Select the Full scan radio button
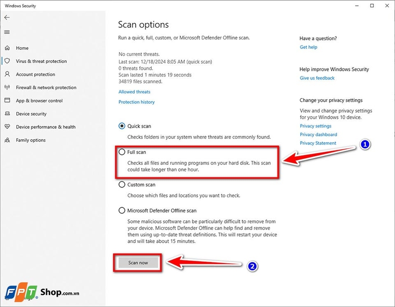Screen dimensions: 395x307 (122, 152)
